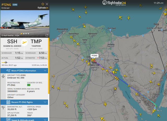
Task: Select the first photo carousel dot
Action: [x=21, y=34]
